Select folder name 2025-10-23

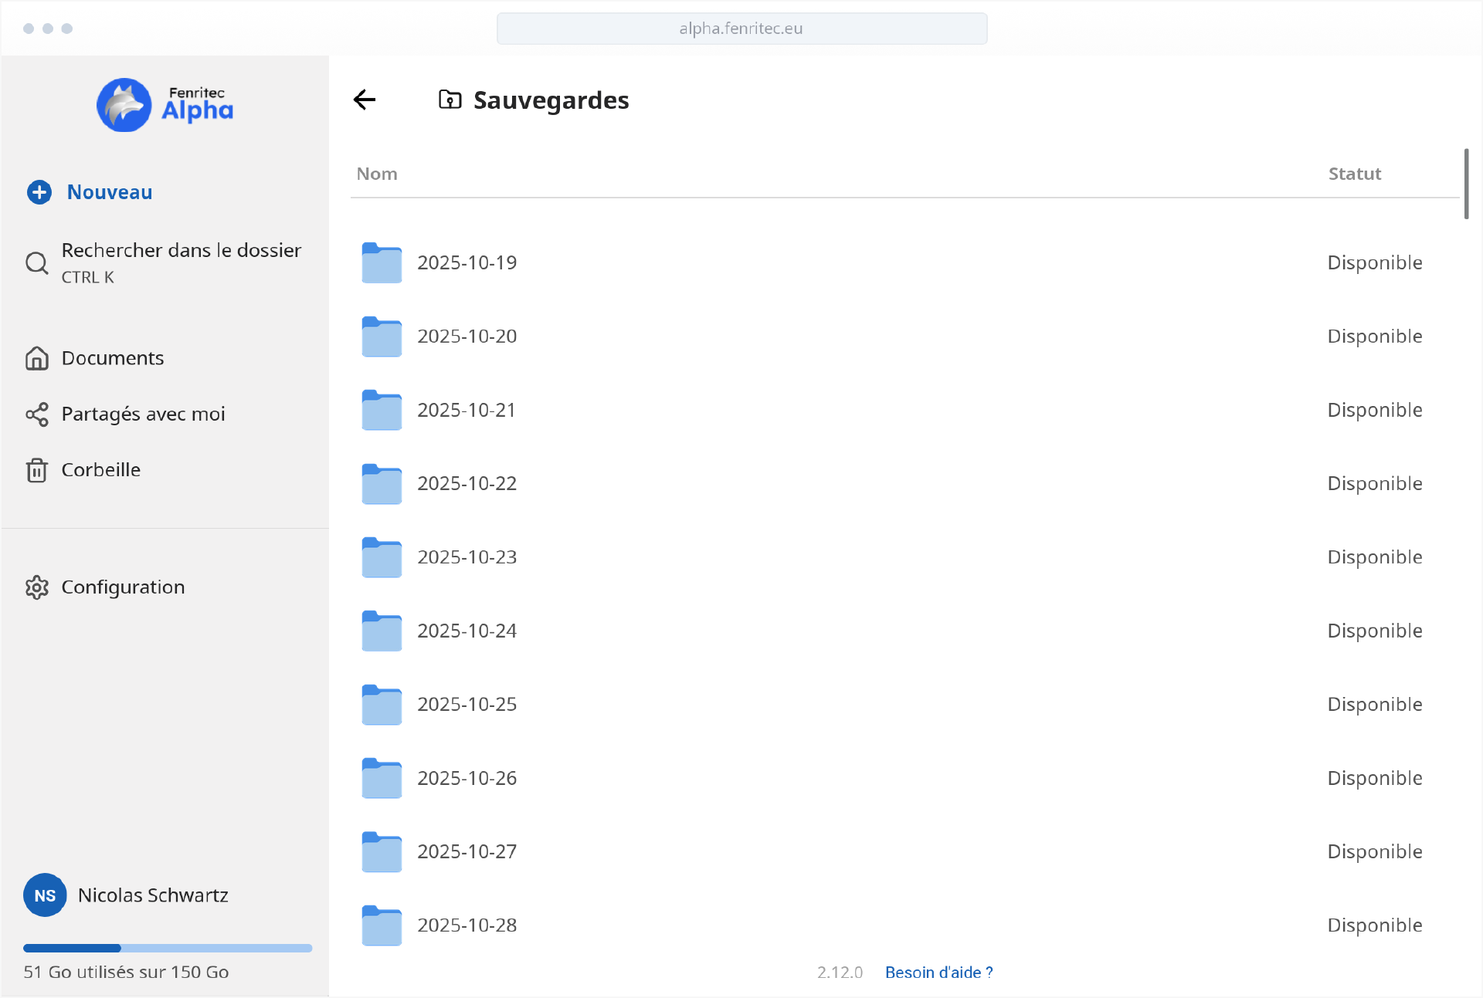click(467, 557)
